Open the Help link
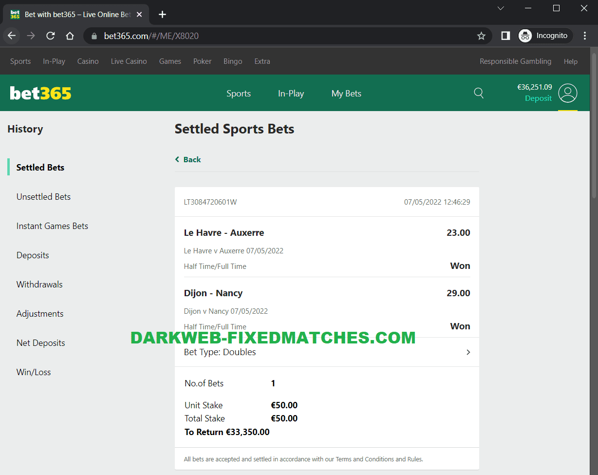This screenshot has width=598, height=475. click(x=571, y=61)
